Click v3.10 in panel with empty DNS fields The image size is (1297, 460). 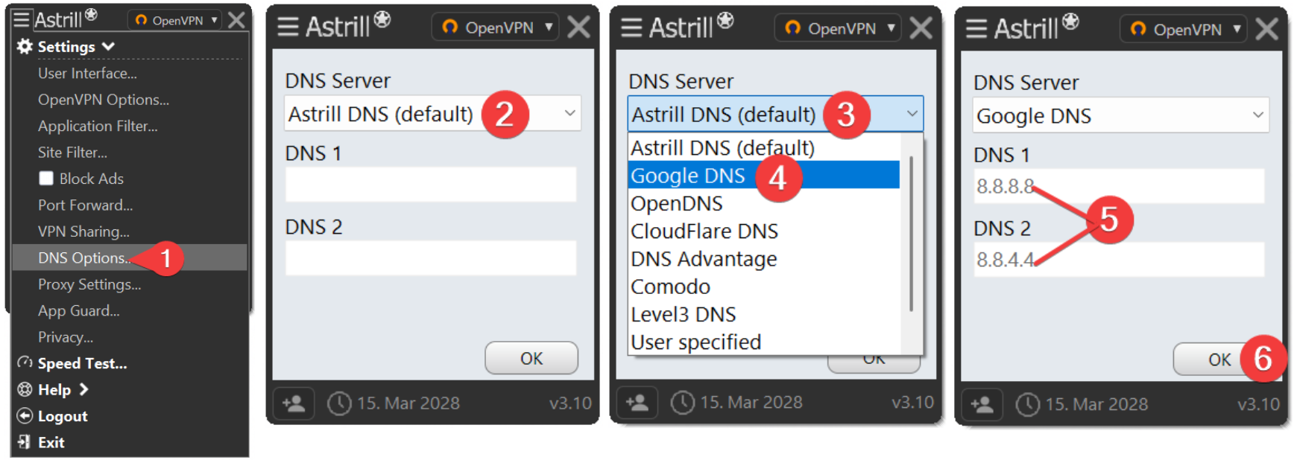(x=570, y=403)
